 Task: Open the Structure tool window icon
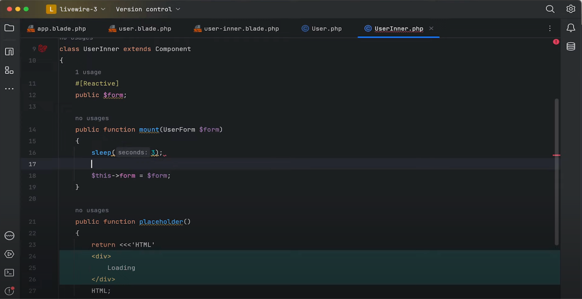9,70
